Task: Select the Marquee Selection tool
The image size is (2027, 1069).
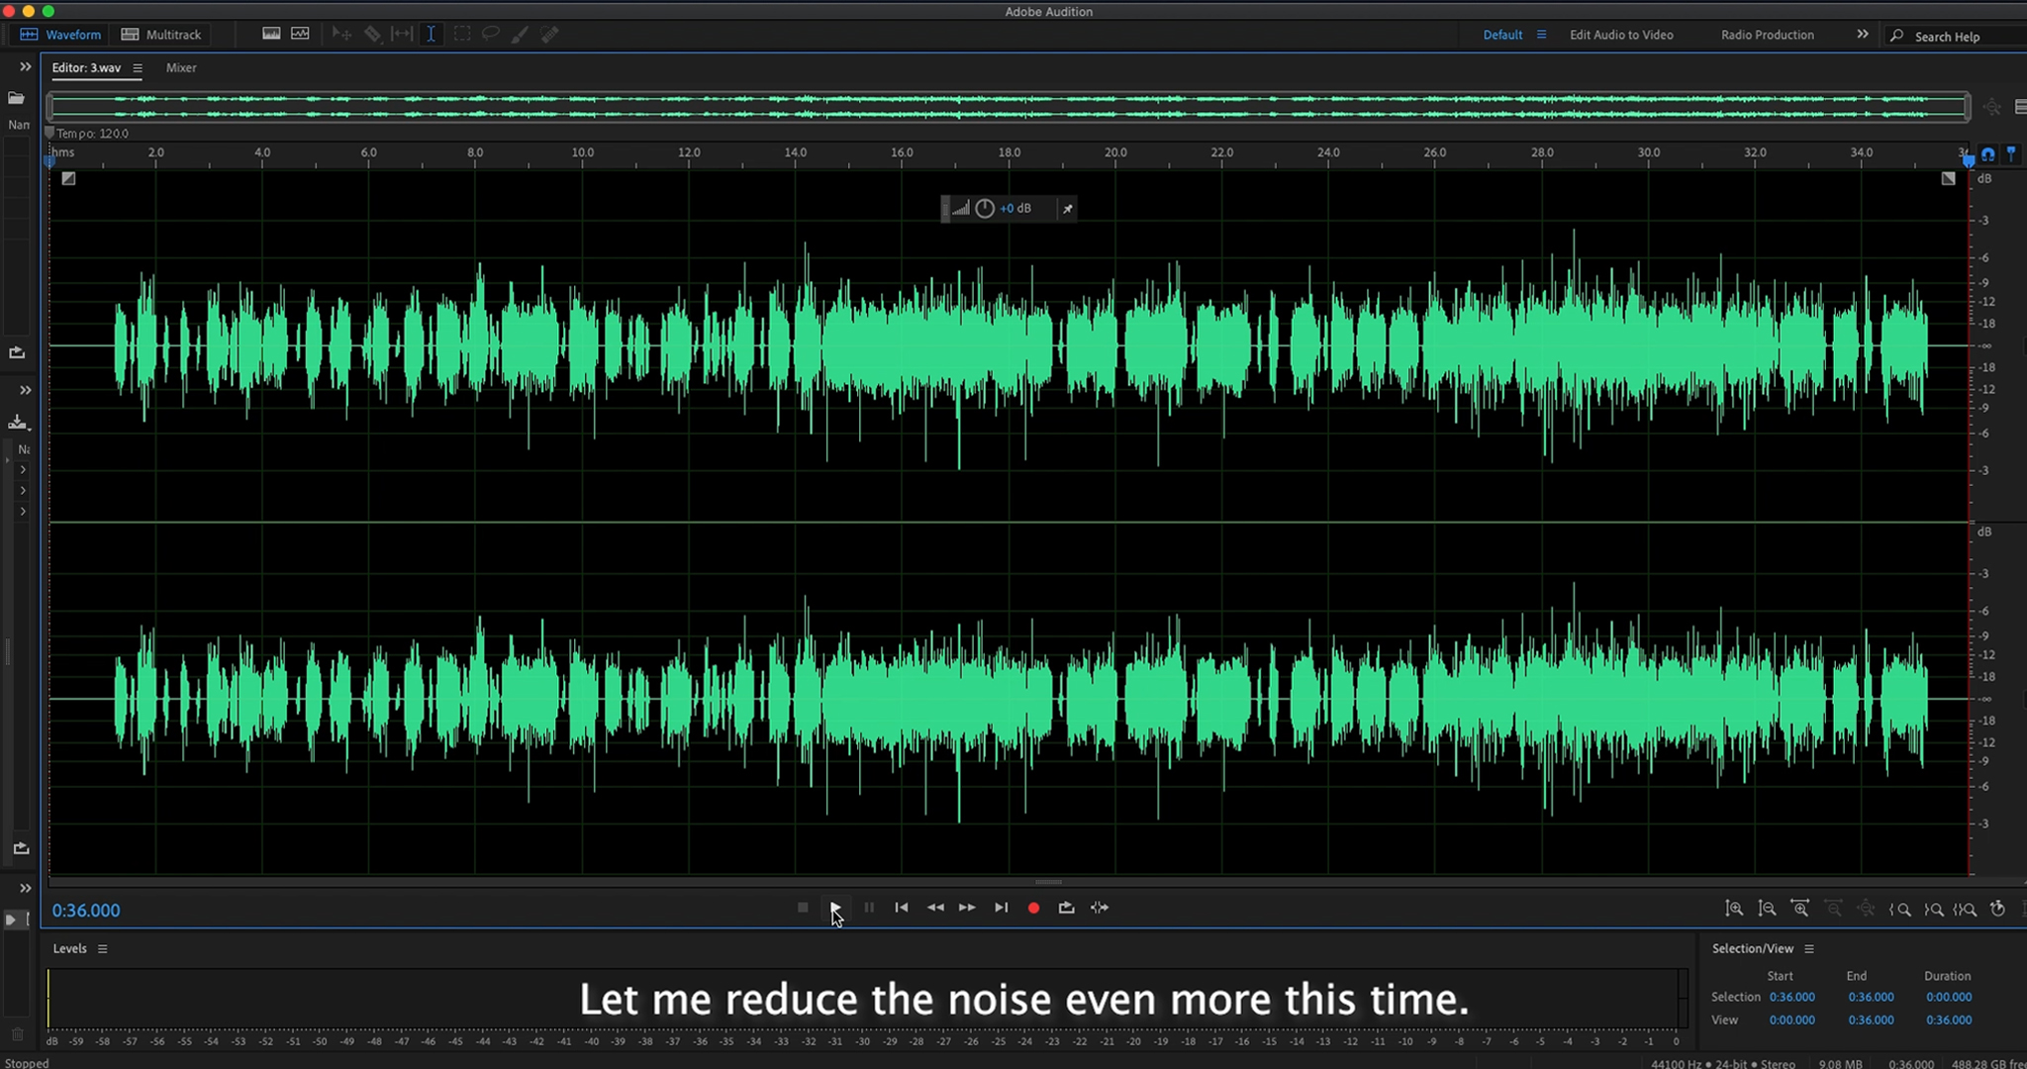Action: coord(461,34)
